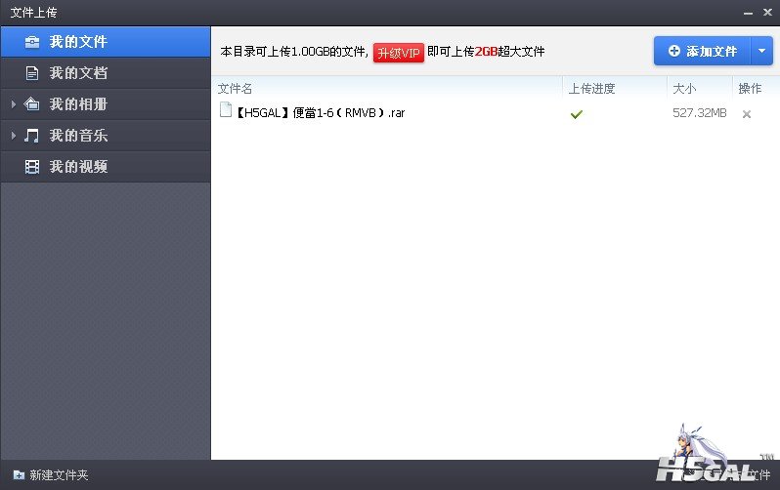Image resolution: width=780 pixels, height=490 pixels.
Task: Sort by the 文件名 column header
Action: pyautogui.click(x=235, y=89)
